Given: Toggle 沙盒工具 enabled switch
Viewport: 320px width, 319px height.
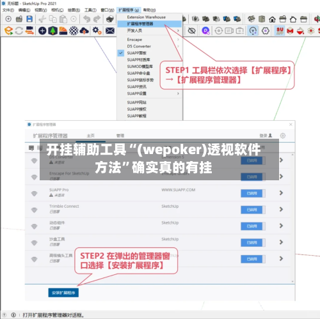Looking at the screenshot, I should pyautogui.click(x=253, y=242).
